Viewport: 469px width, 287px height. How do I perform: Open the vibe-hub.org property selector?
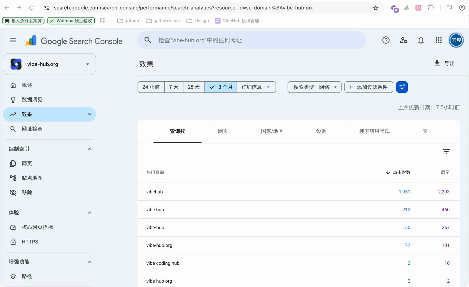tap(50, 64)
